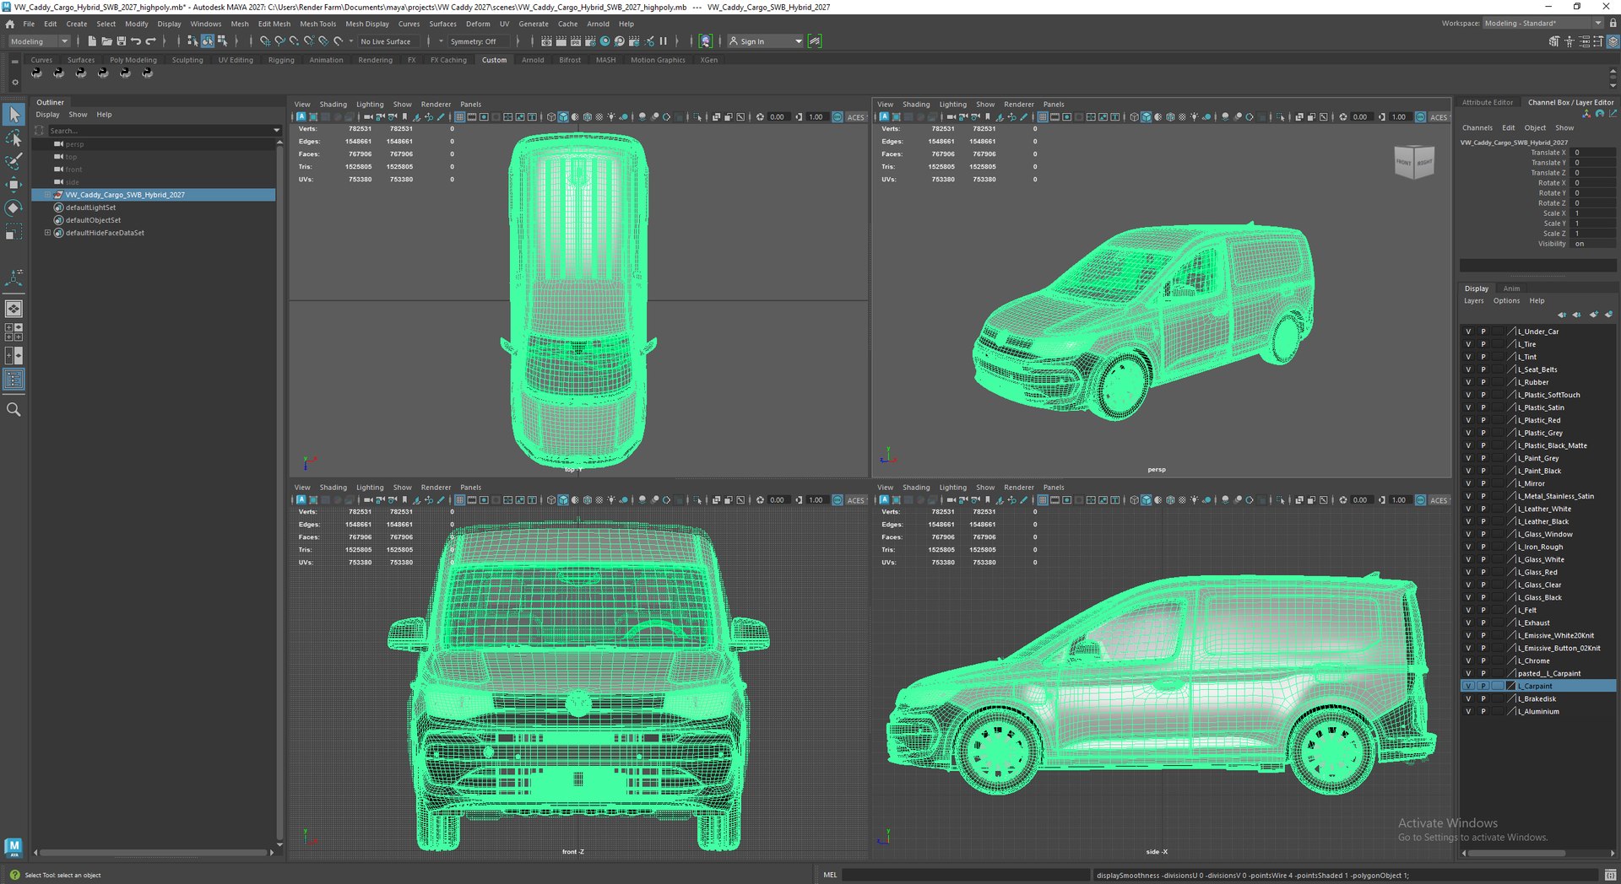This screenshot has width=1621, height=884.
Task: Click the search magnifier in left toolbox
Action: point(14,410)
